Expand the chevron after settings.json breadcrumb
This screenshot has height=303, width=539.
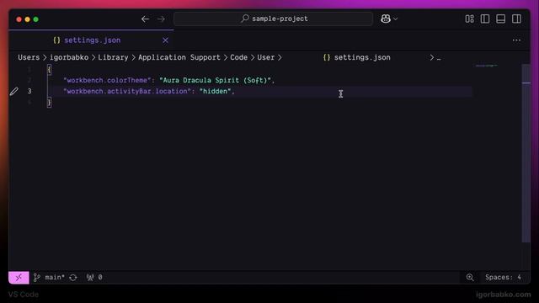click(432, 58)
